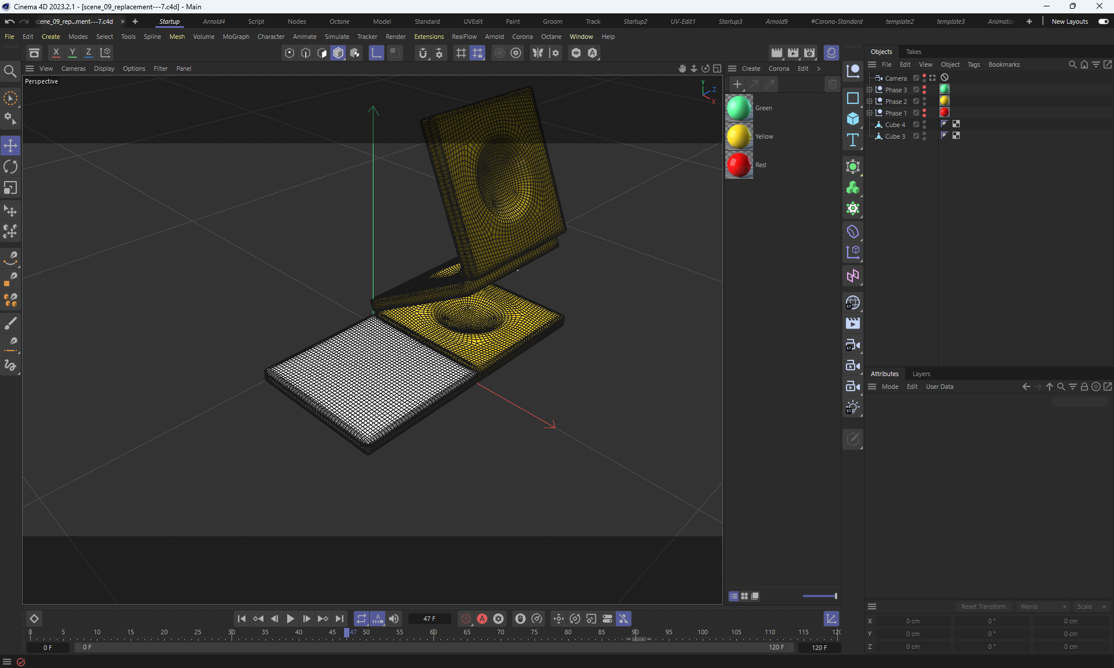The image size is (1114, 668).
Task: Open the Layers tab in Attributes
Action: pyautogui.click(x=921, y=374)
